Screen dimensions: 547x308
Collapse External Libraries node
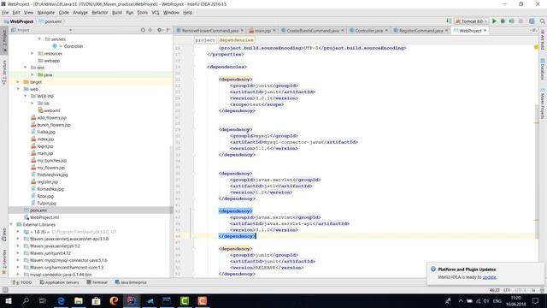[11, 224]
